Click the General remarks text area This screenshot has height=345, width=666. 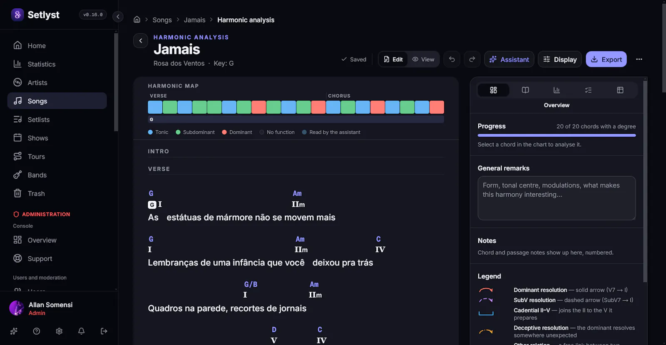(x=557, y=198)
